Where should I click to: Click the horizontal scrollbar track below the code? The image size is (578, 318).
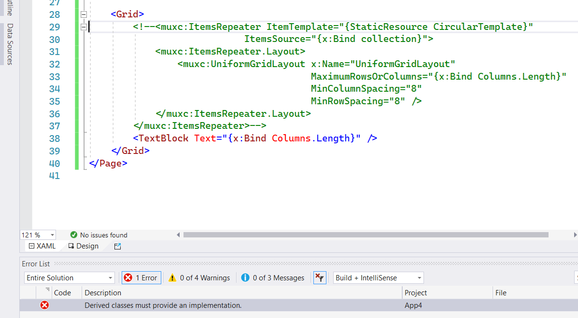click(362, 235)
